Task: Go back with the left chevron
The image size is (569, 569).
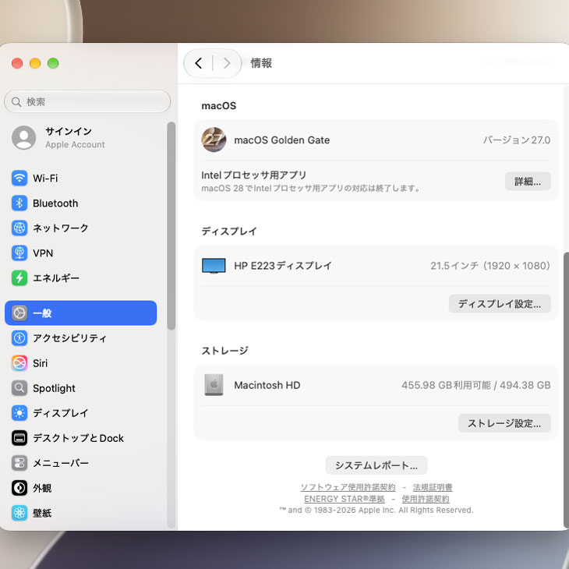Action: tap(198, 63)
